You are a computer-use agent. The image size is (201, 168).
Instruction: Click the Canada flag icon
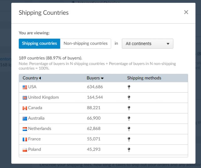25,108
